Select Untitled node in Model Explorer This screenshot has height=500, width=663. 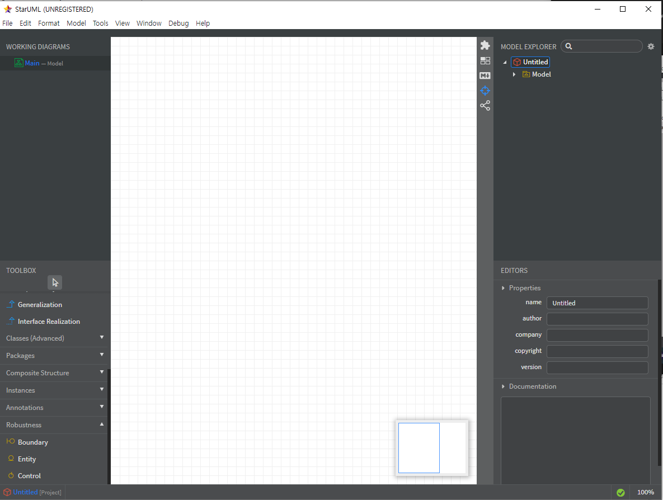(530, 62)
